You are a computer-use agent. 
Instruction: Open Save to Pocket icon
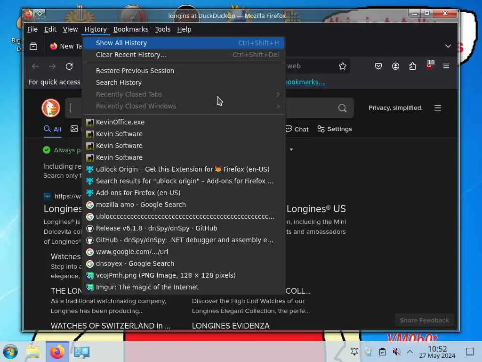[x=378, y=66]
